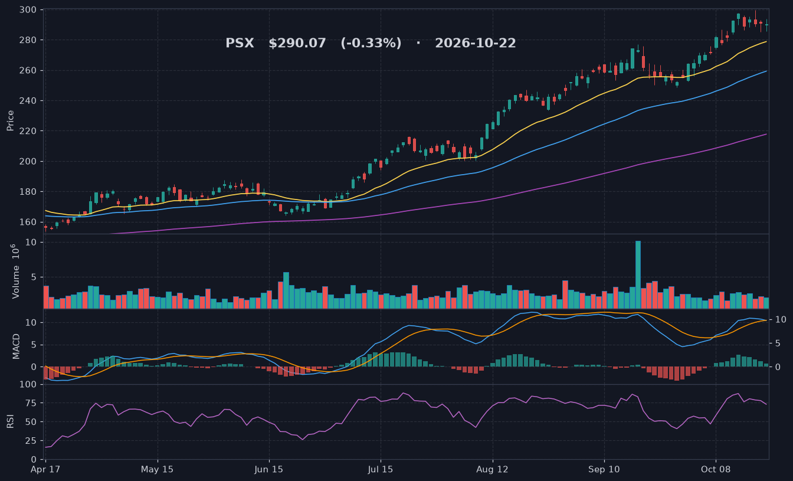Click the 180 price tick label
Viewport: 793px width, 481px height.
coord(28,192)
